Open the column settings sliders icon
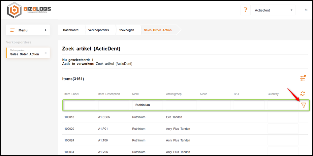Screen dimensions: 313x156 coord(302,78)
